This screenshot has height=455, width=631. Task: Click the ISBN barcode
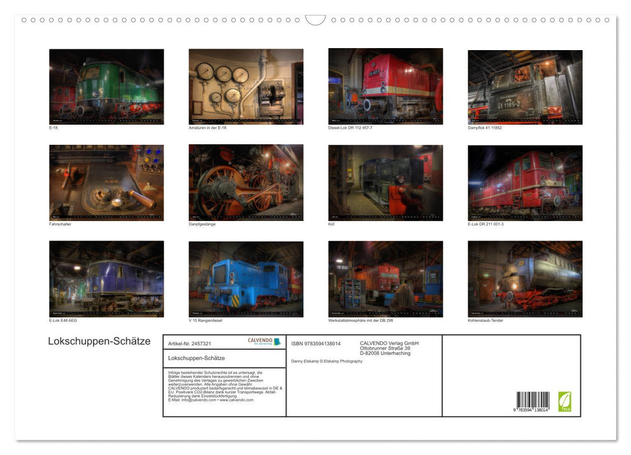tap(533, 402)
